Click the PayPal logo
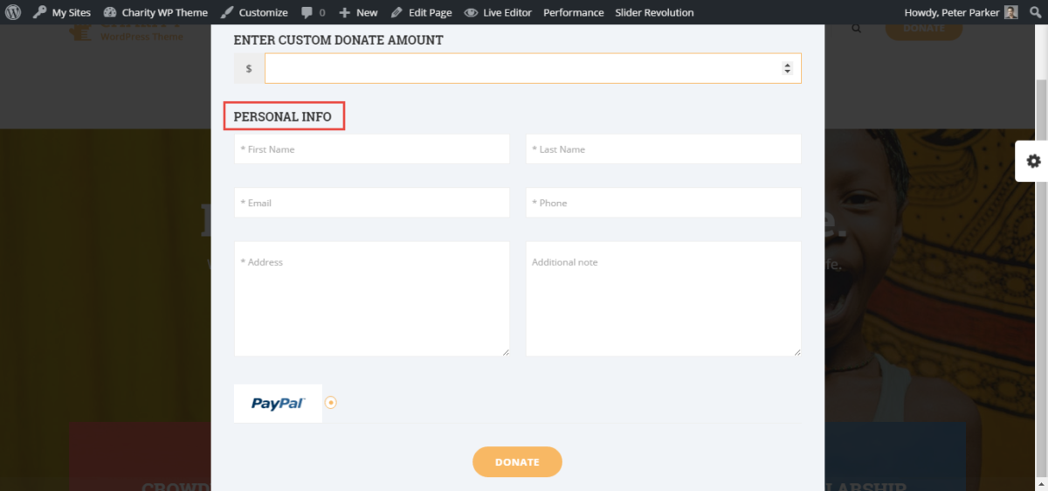 pos(278,404)
